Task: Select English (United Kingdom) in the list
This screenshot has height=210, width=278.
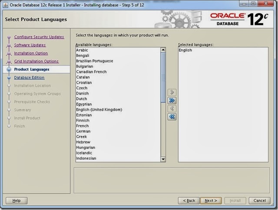Action: pyautogui.click(x=118, y=110)
